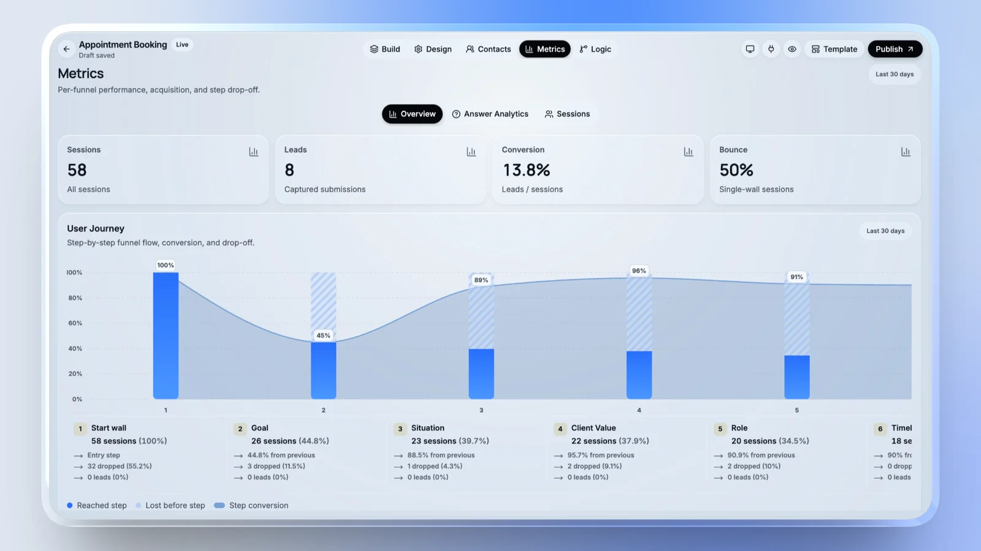Toggle Step conversion legend item
The width and height of the screenshot is (981, 551).
click(251, 505)
